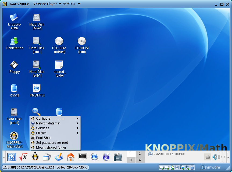Switch to virtual desktop 2

tap(140, 154)
